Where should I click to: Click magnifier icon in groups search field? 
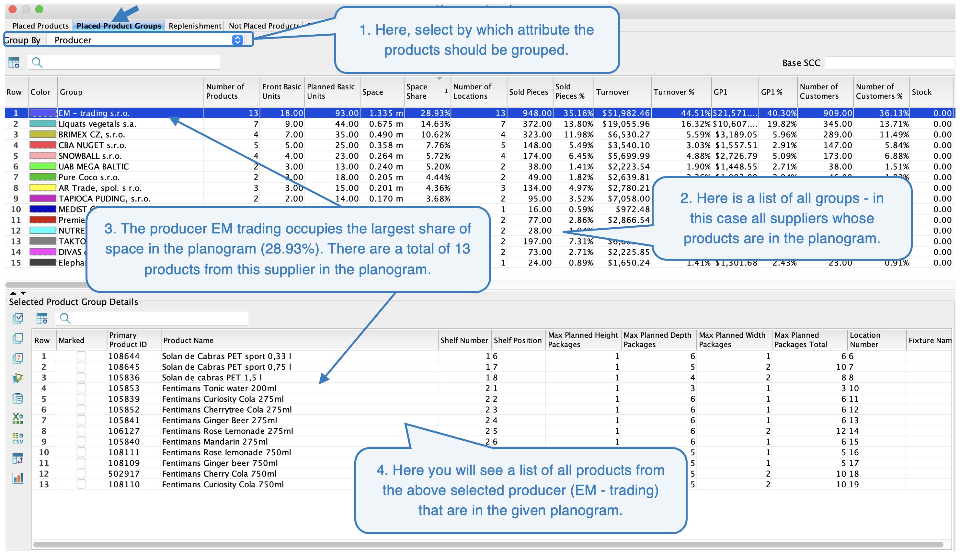[x=37, y=63]
